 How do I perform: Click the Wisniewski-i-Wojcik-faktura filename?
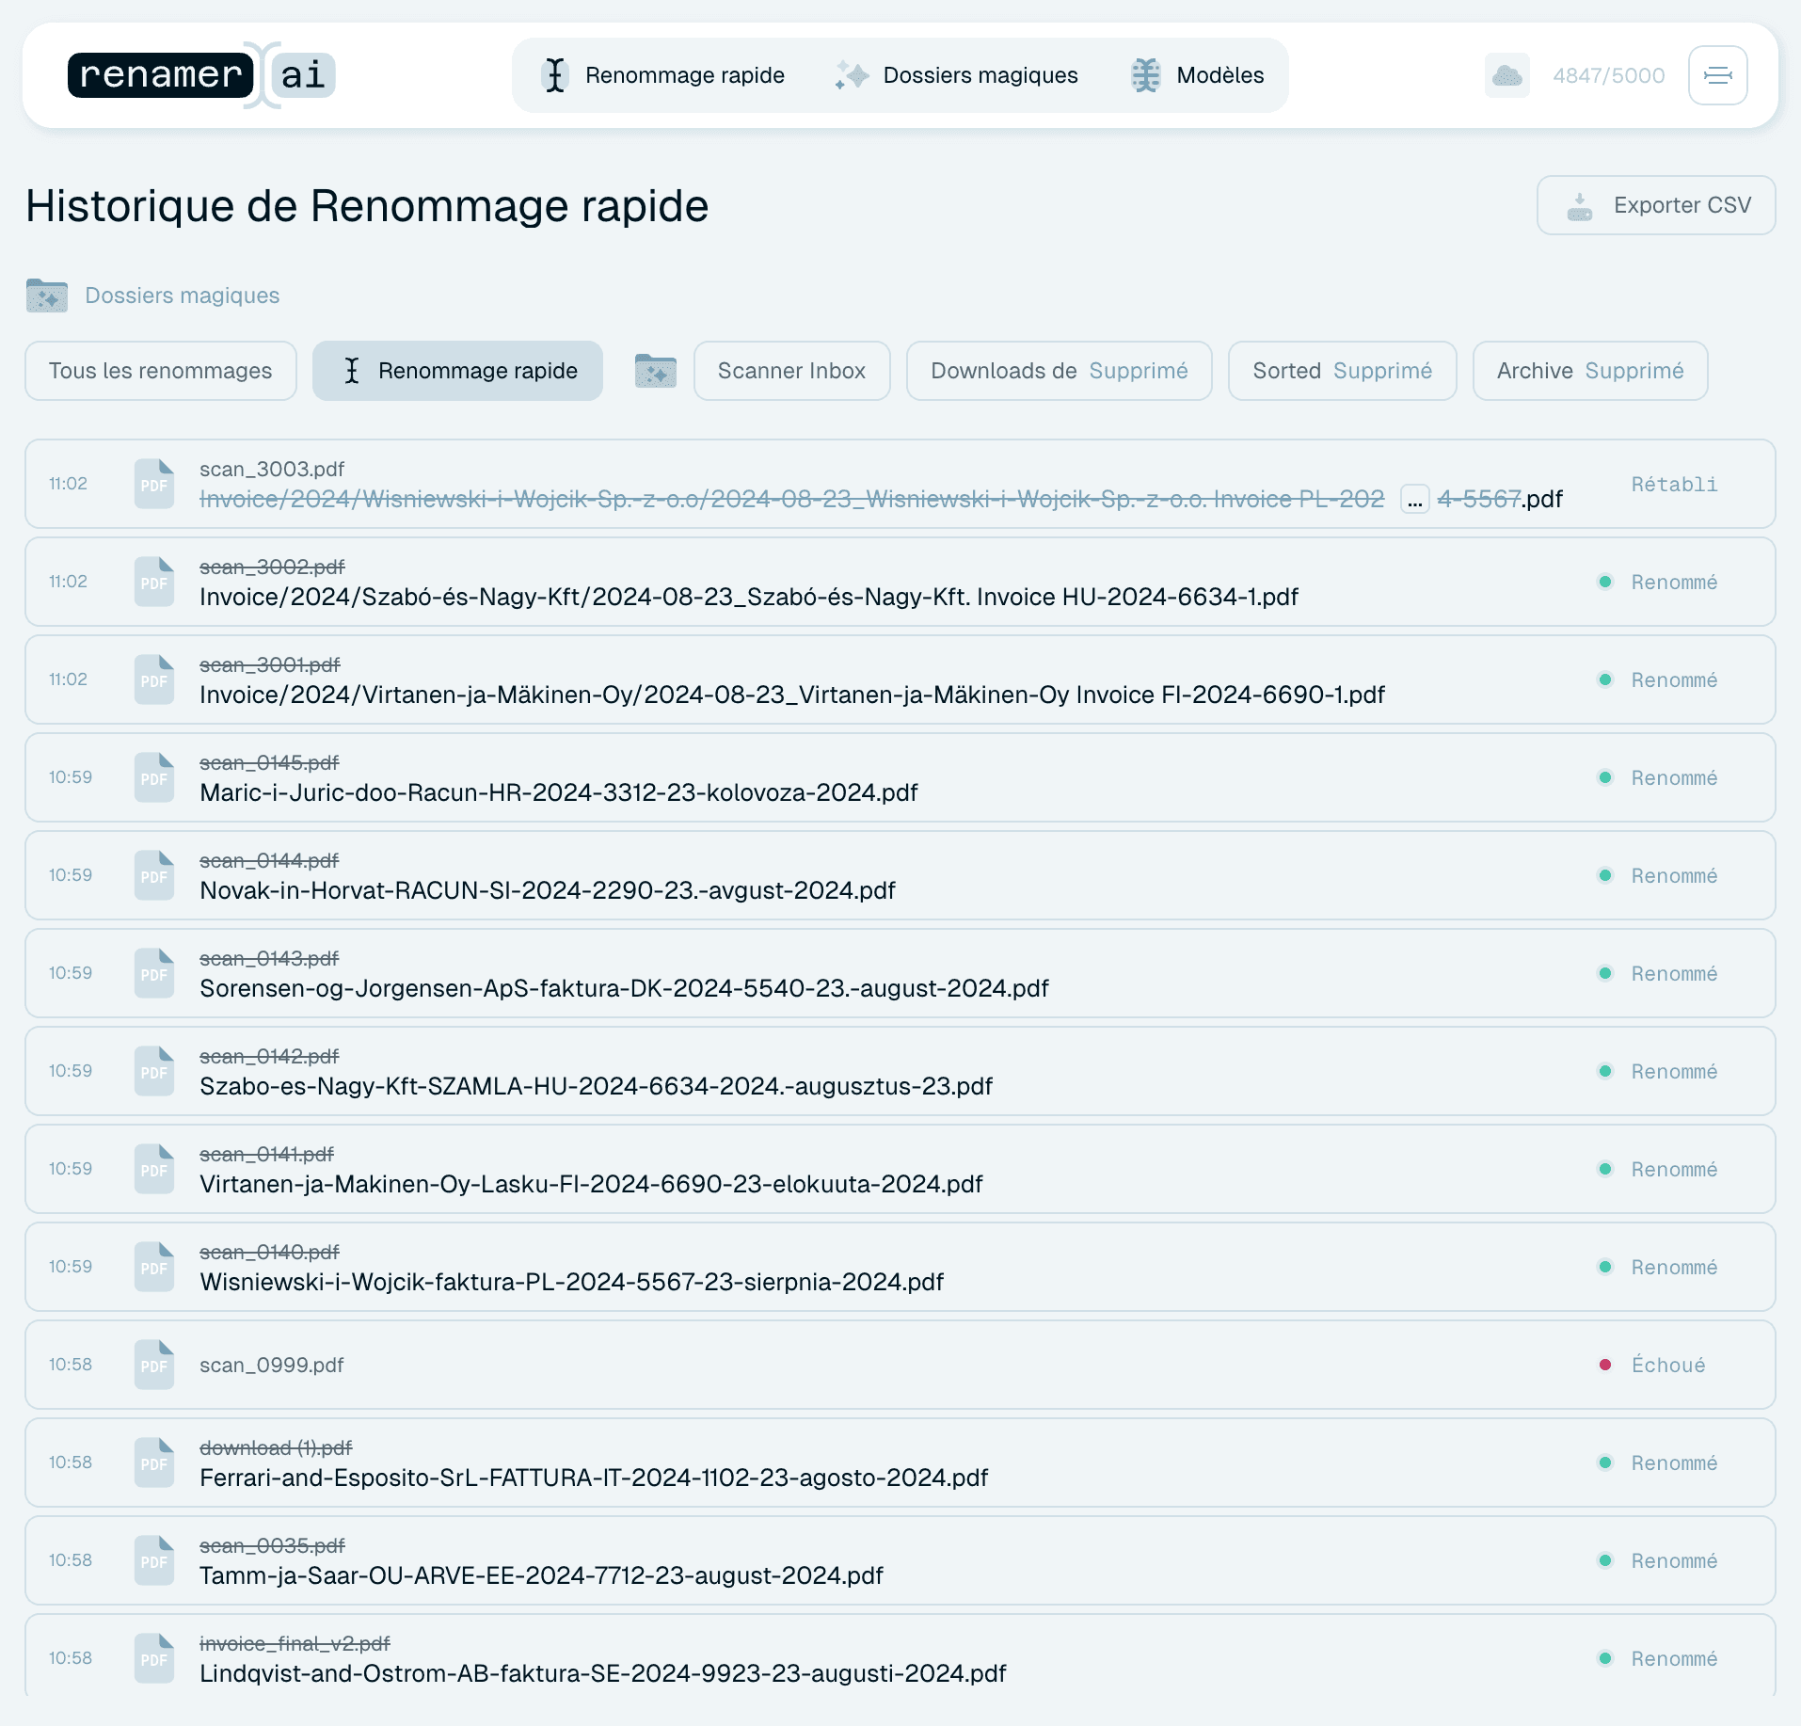[x=571, y=1282]
